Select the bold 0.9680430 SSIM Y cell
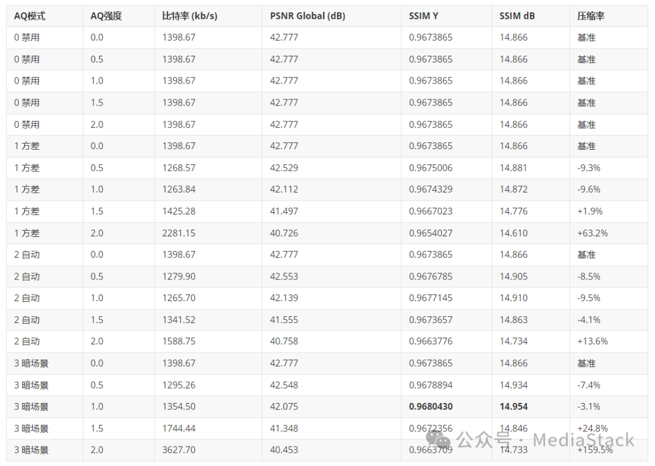Screen dimensions: 655x466 431,407
